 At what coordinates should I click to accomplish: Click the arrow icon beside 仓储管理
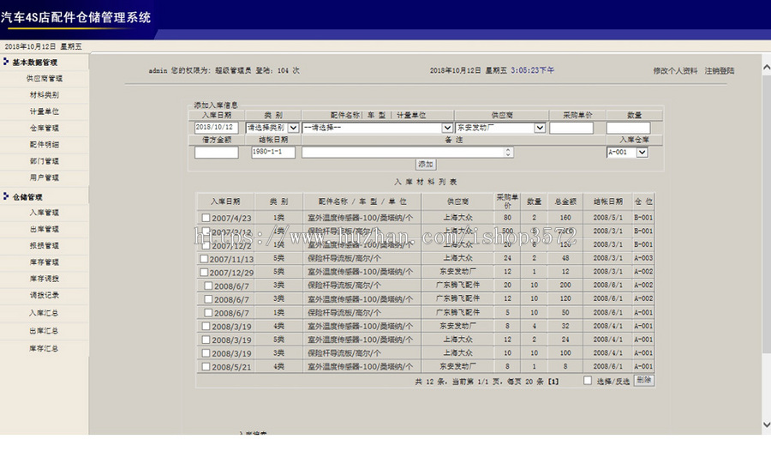coord(6,196)
